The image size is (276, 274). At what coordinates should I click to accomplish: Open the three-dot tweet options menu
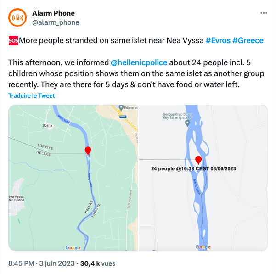[x=263, y=13]
